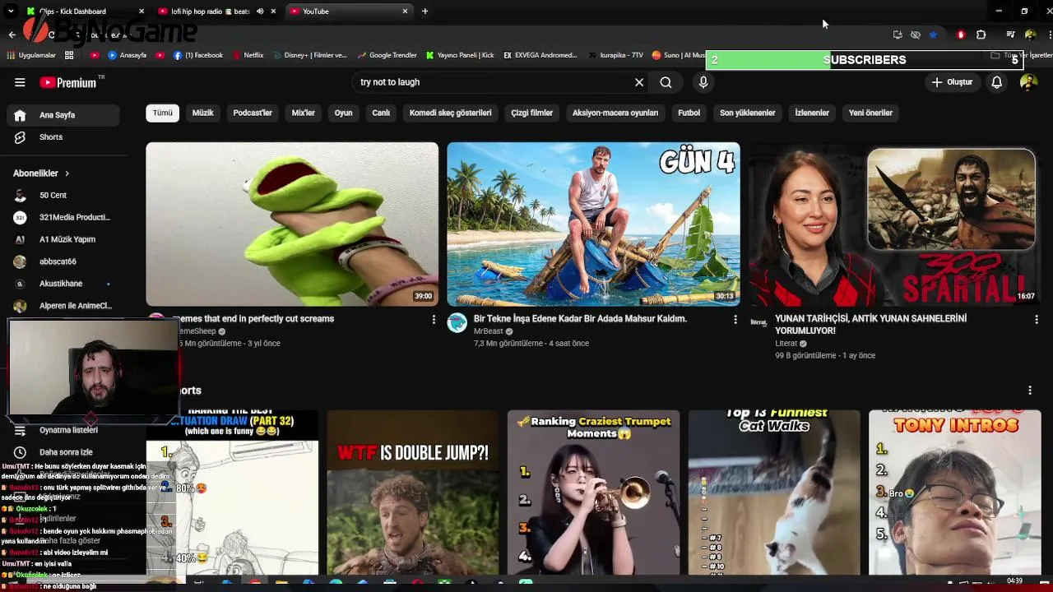Close the YouTube browser tab
The image size is (1053, 592).
click(405, 12)
